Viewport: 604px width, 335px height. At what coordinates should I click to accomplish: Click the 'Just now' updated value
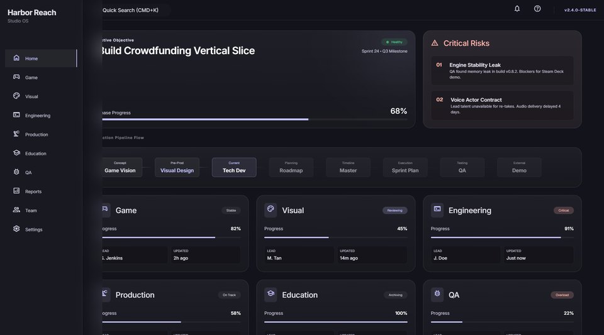516,258
